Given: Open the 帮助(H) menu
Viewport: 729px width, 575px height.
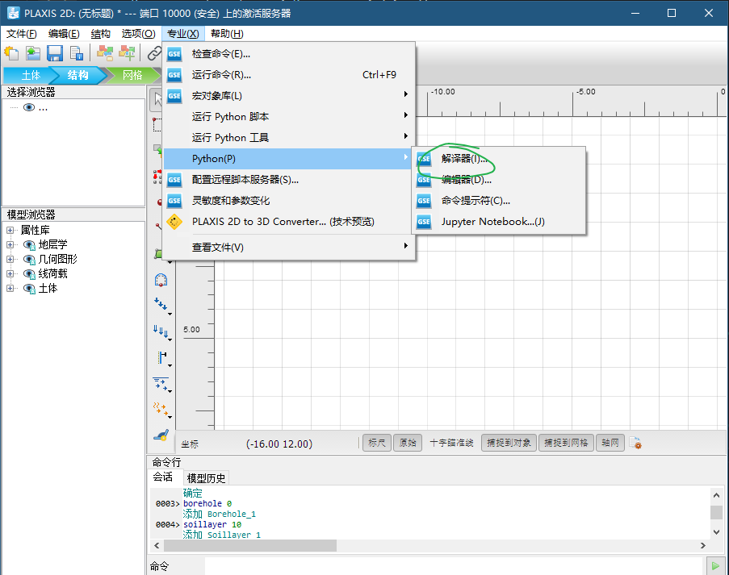Looking at the screenshot, I should pos(227,33).
